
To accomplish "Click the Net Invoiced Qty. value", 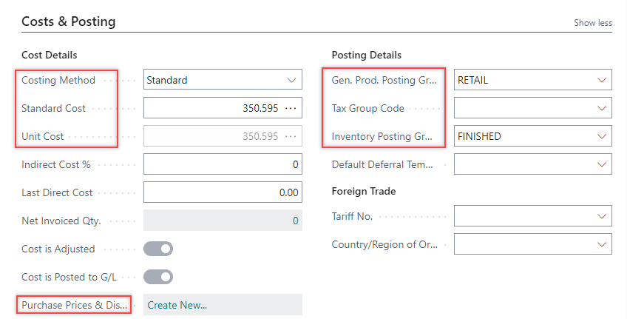I will [x=222, y=221].
